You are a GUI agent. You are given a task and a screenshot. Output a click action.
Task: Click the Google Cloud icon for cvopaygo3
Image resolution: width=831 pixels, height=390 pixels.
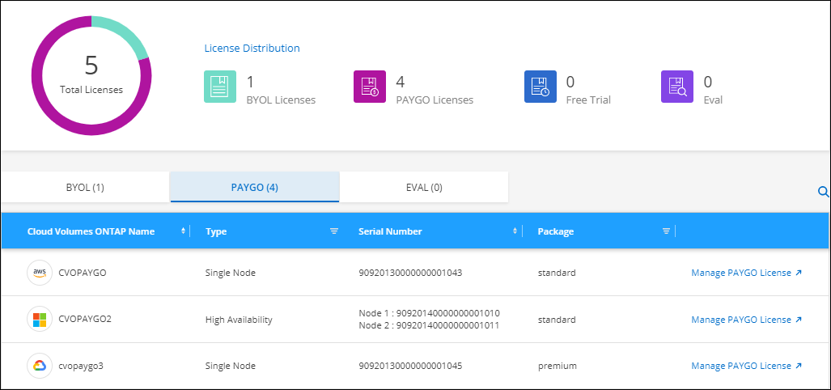click(38, 366)
